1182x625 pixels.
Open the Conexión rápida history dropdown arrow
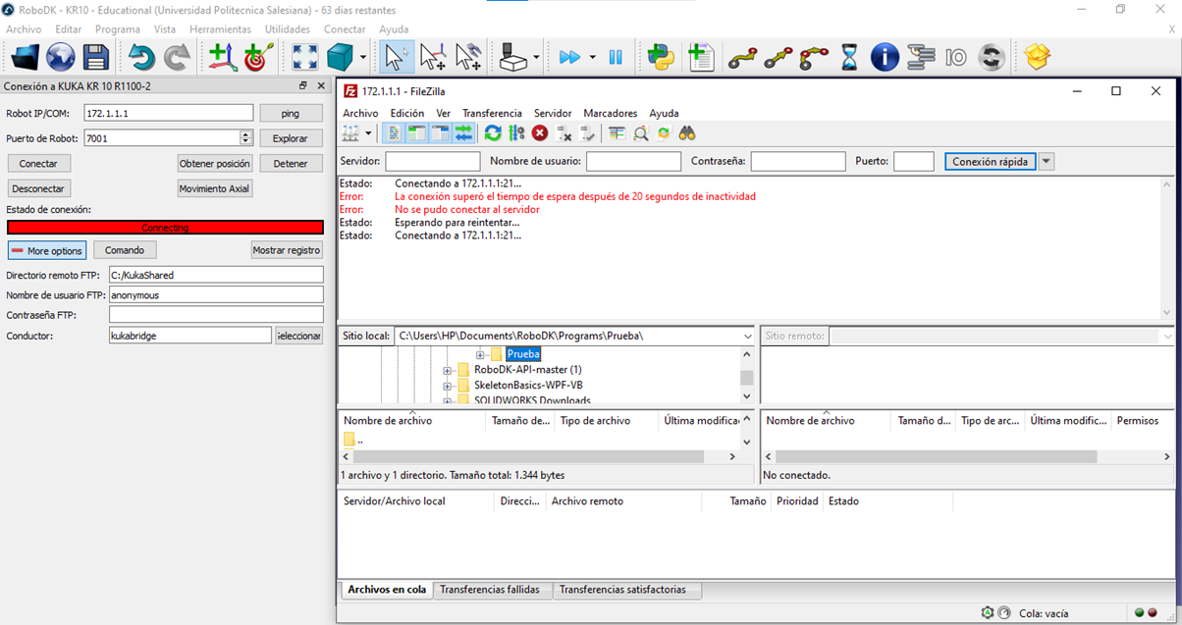tap(1046, 161)
